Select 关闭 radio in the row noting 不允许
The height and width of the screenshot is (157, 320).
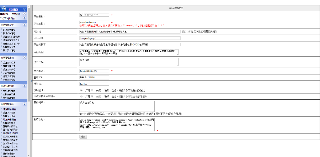pos(92,90)
